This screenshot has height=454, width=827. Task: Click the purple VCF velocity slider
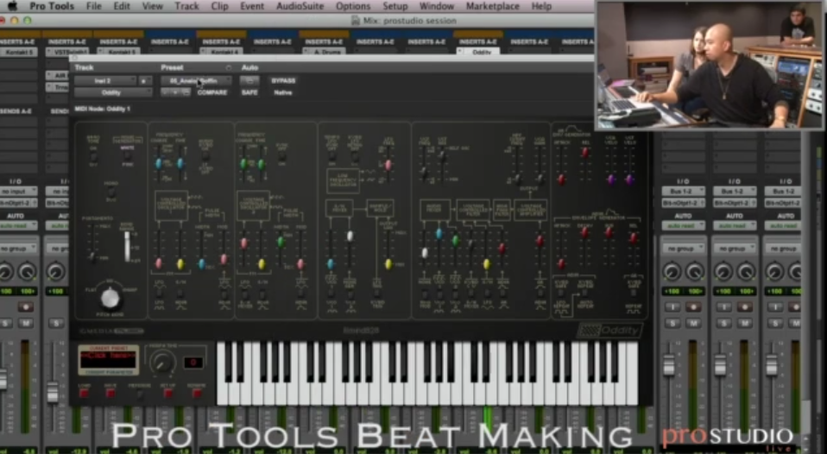[629, 180]
